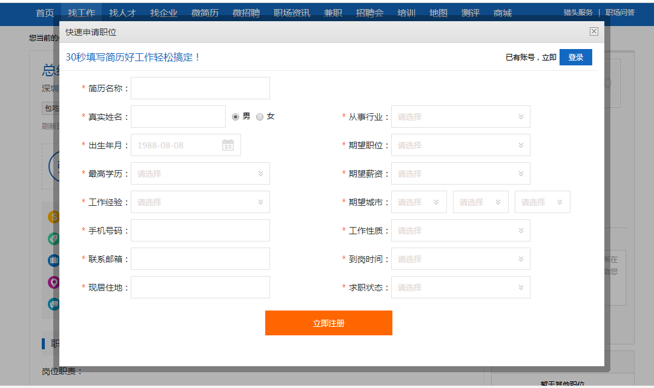This screenshot has width=654, height=388.
Task: Open the 商城 navigation item
Action: pyautogui.click(x=503, y=13)
